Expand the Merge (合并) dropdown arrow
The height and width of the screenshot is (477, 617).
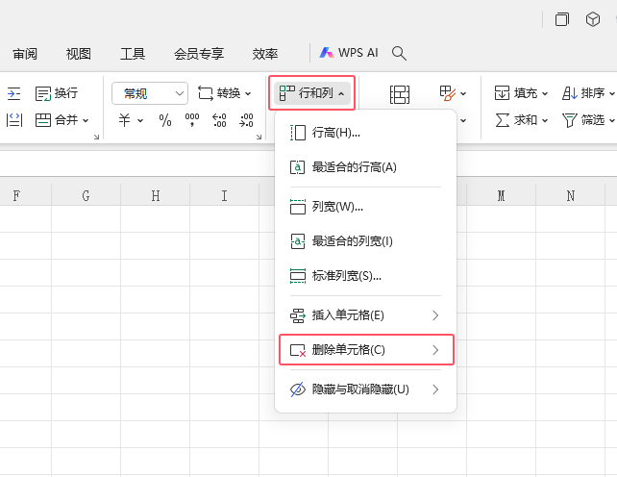pyautogui.click(x=86, y=121)
